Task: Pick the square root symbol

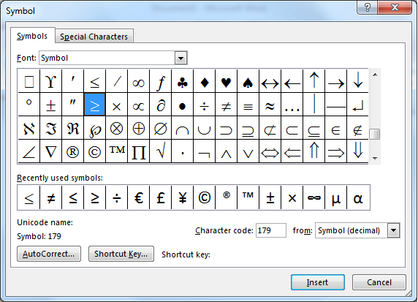Action: pyautogui.click(x=161, y=151)
